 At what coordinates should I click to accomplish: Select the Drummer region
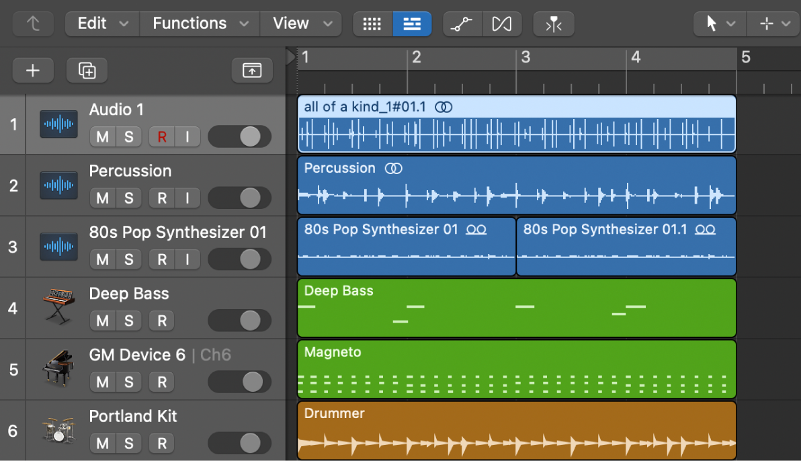point(517,430)
